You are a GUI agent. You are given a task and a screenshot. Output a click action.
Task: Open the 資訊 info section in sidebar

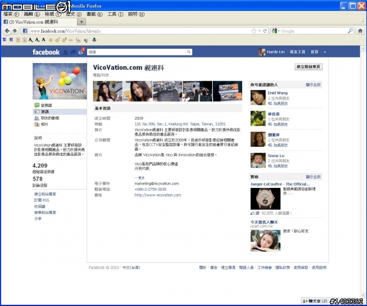[60, 112]
